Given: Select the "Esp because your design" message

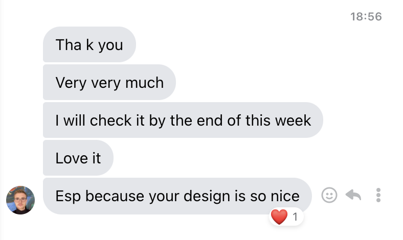Looking at the screenshot, I should point(177,196).
